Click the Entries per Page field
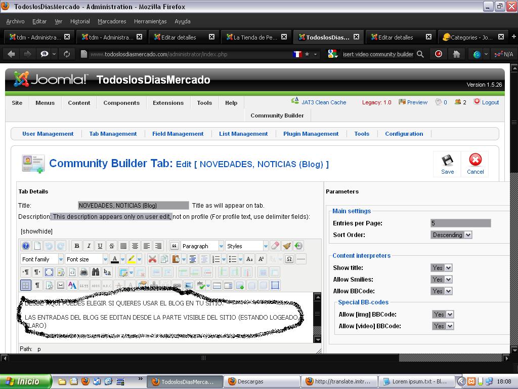Screen dimensions: 518x389 460,223
